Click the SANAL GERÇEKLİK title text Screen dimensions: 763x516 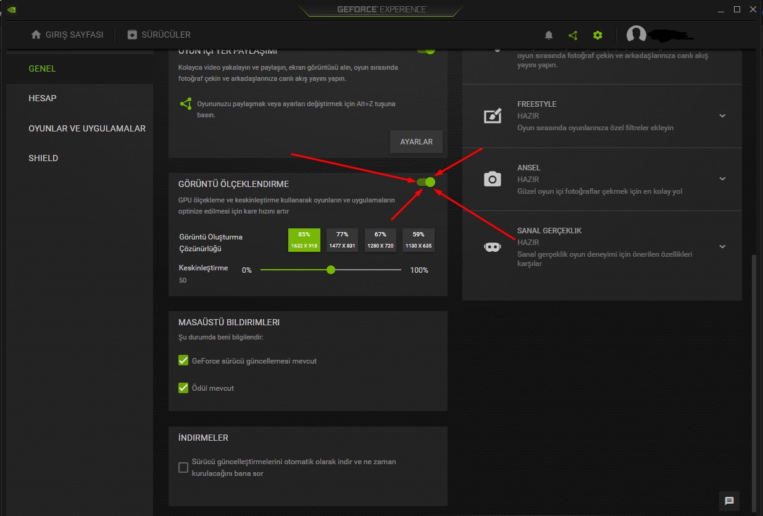[549, 231]
